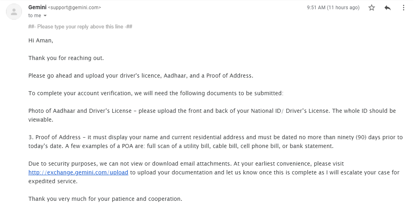Click the 'expedited service.' text

pos(53,181)
